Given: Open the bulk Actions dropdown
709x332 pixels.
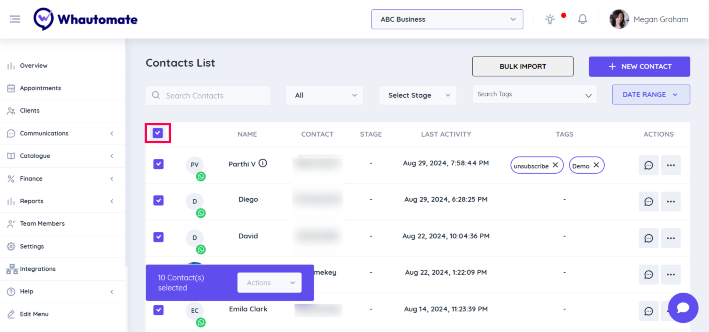Looking at the screenshot, I should click(269, 283).
